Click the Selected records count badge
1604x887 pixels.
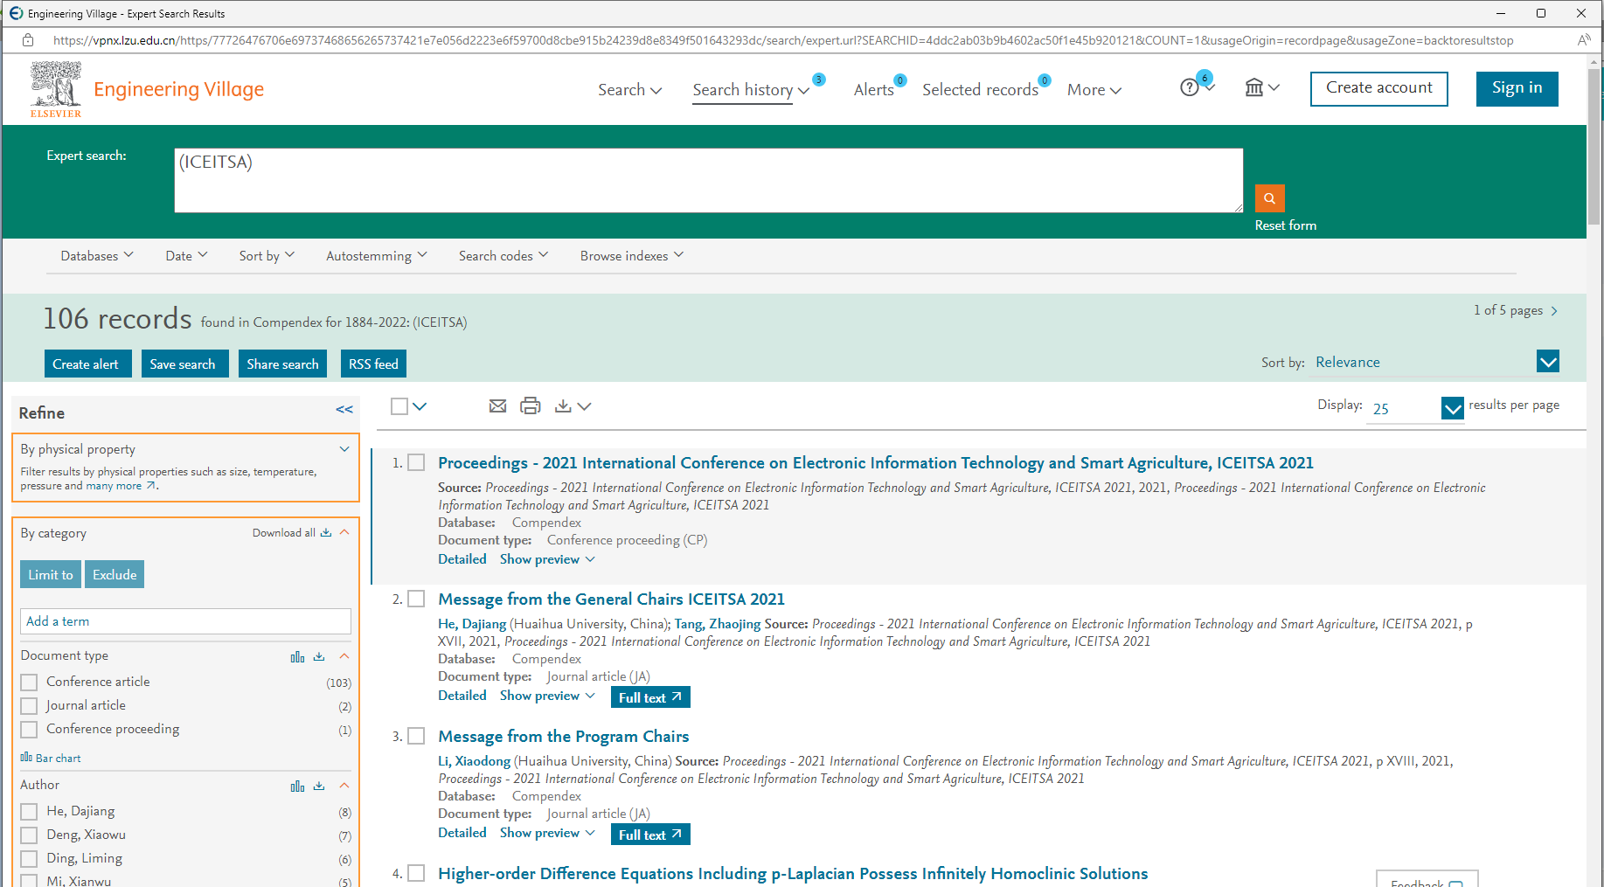click(1045, 80)
